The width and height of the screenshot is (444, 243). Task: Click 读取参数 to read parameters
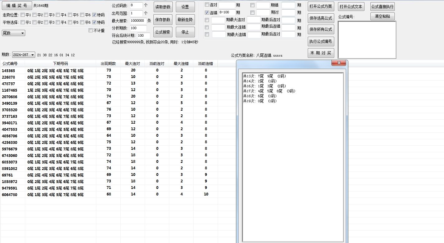tap(163, 7)
